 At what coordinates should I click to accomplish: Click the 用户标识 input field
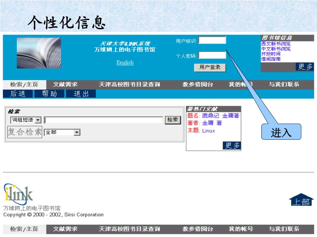pyautogui.click(x=212, y=40)
